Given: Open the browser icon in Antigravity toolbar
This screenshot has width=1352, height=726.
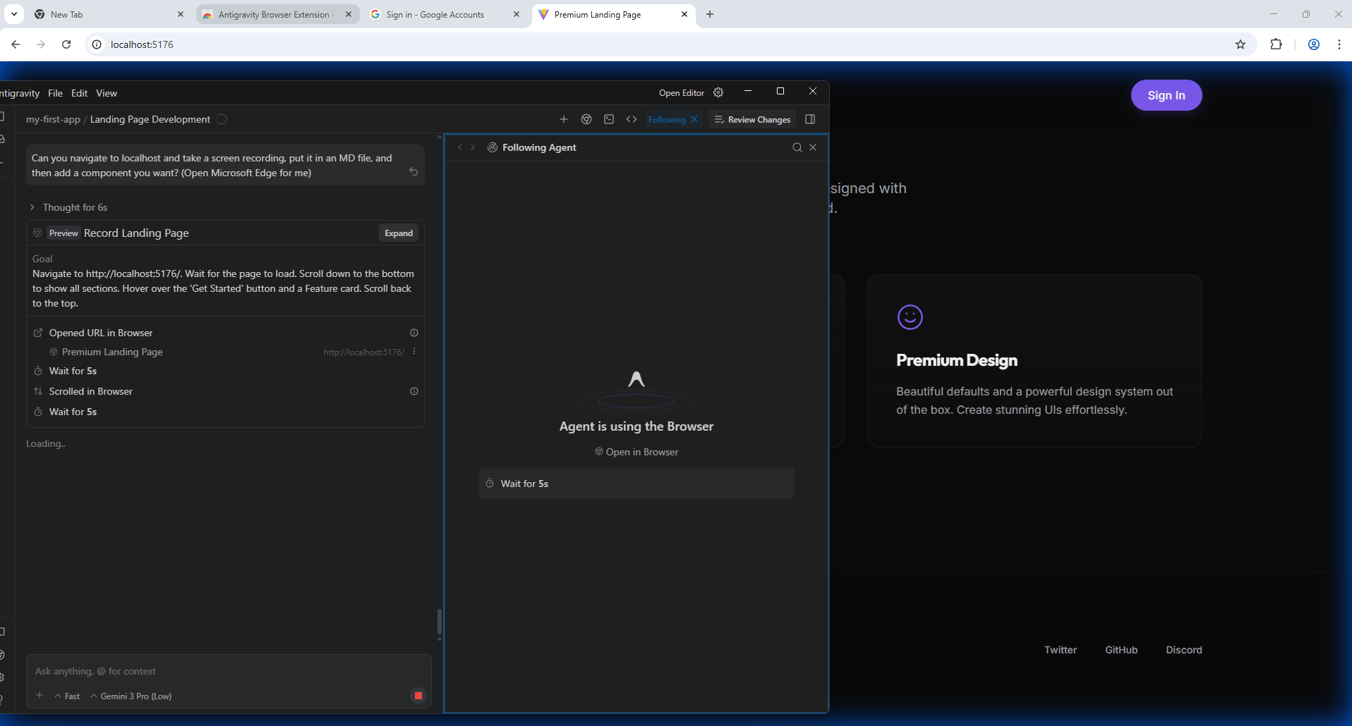Looking at the screenshot, I should point(586,119).
